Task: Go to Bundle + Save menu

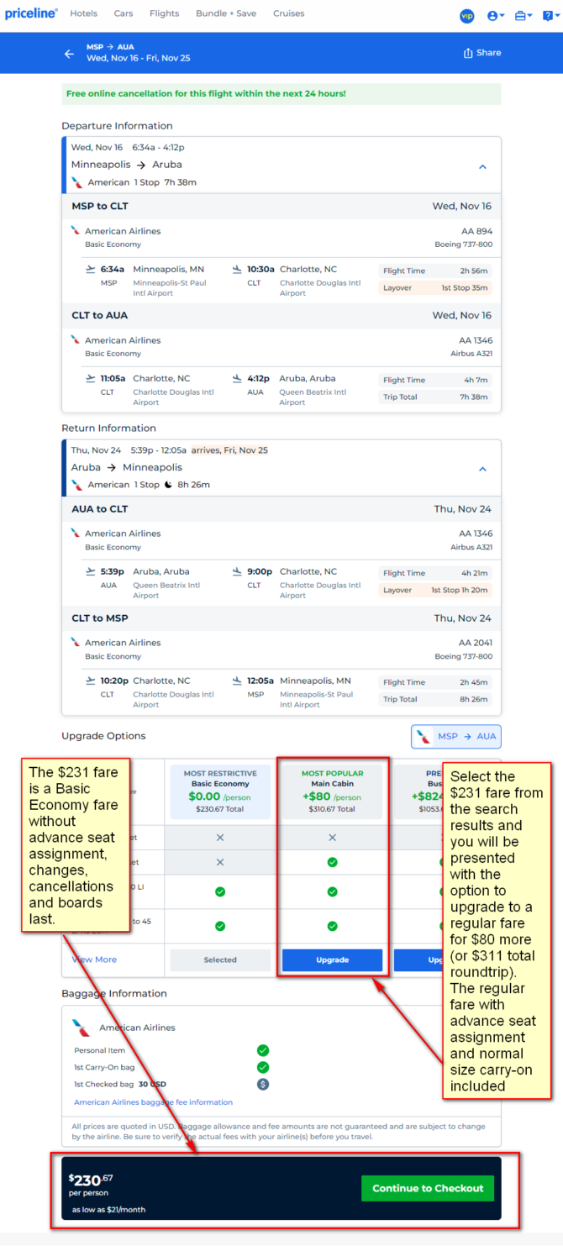Action: [226, 13]
